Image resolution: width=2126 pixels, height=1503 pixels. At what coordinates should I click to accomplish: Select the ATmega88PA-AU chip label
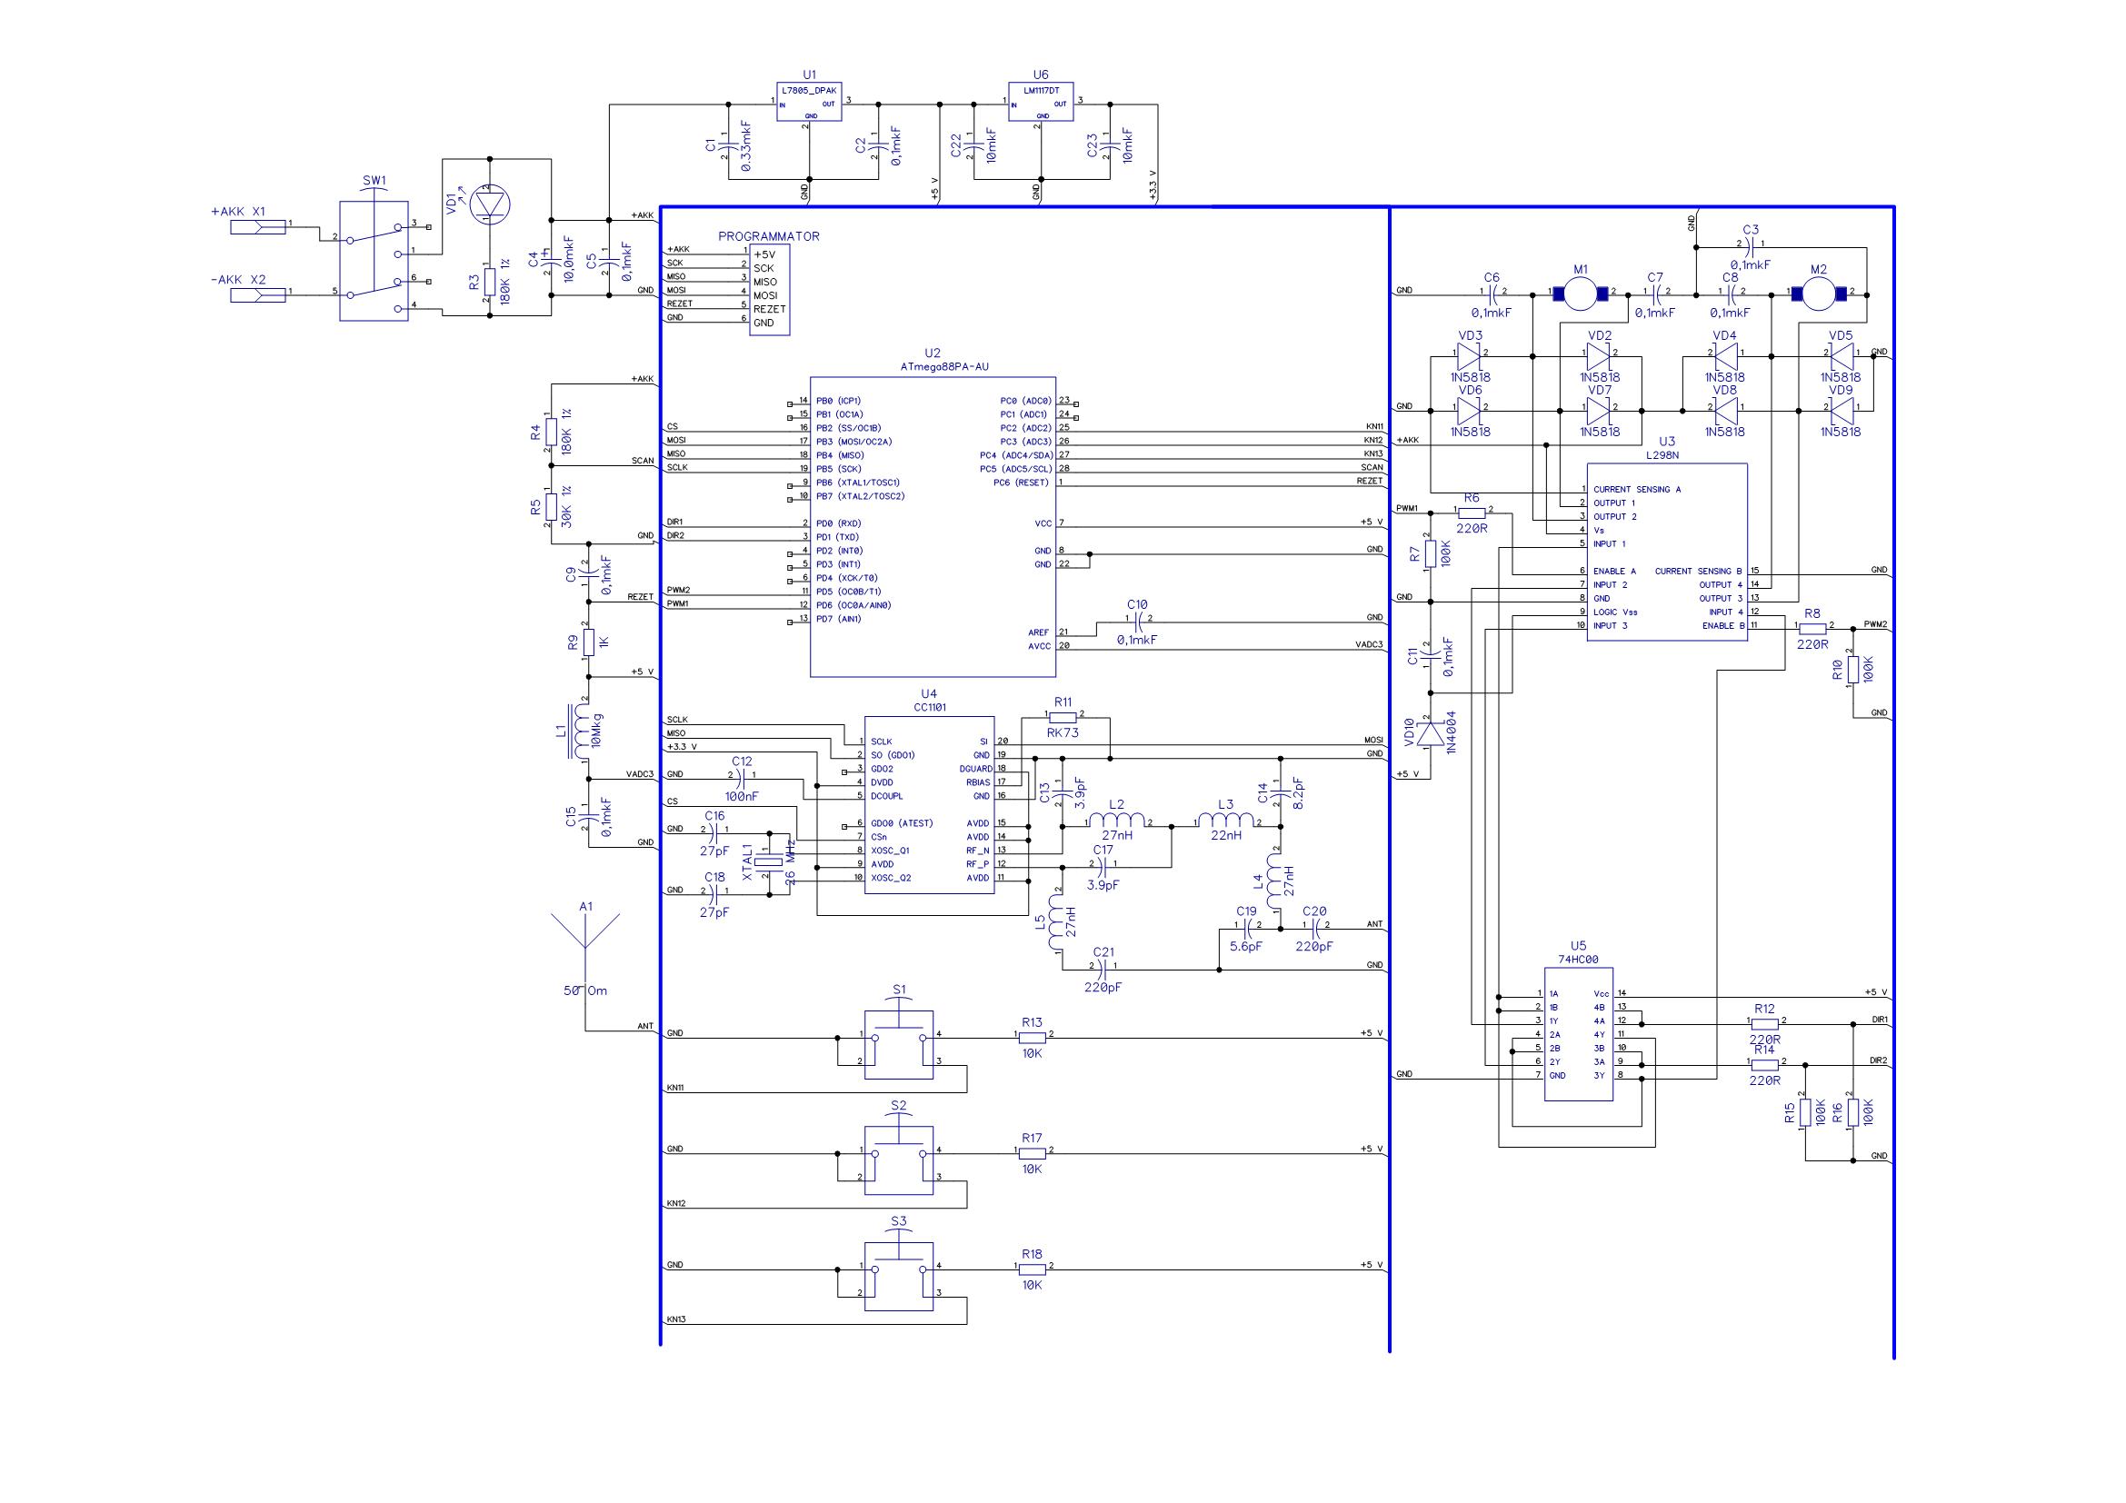943,366
